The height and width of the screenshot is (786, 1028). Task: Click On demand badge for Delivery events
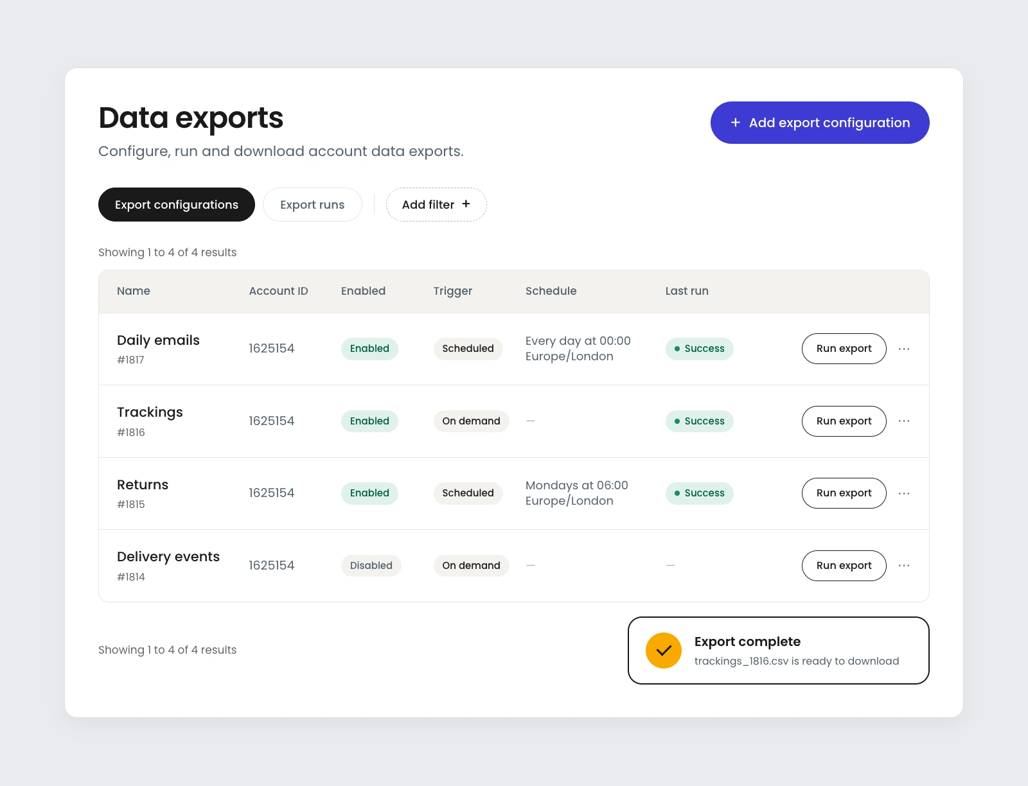click(471, 566)
